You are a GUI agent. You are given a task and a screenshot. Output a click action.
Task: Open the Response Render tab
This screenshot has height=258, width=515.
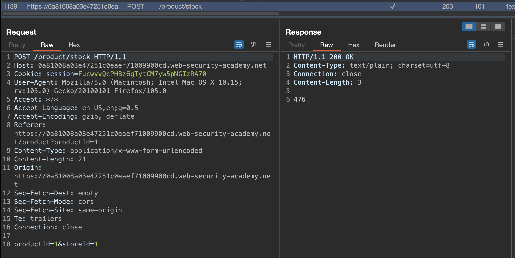pyautogui.click(x=385, y=45)
